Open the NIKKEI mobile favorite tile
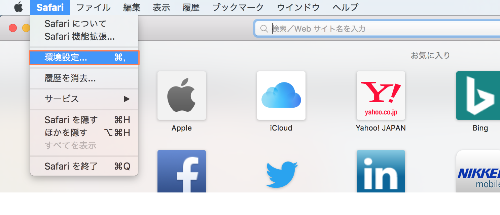Screen dimensions: 500x215 478,171
